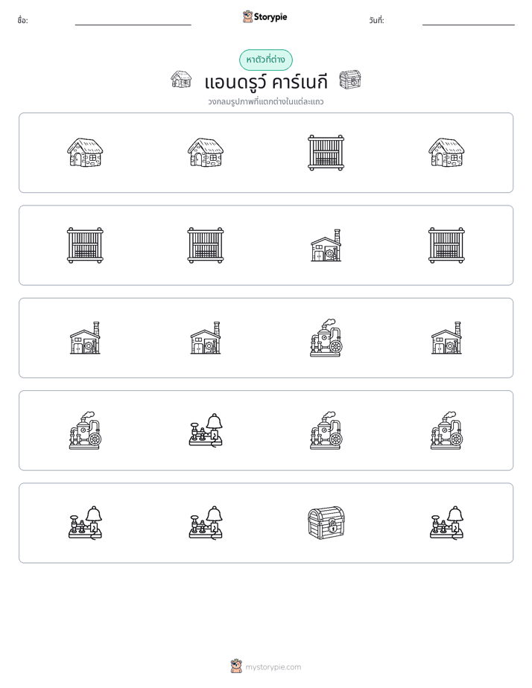The image size is (532, 688).
Task: Select the last loom in the second row
Action: pyautogui.click(x=446, y=245)
